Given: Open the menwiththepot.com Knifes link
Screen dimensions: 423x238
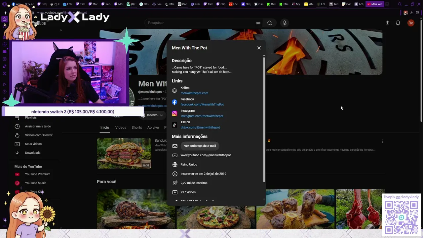Looking at the screenshot, I should (x=194, y=93).
